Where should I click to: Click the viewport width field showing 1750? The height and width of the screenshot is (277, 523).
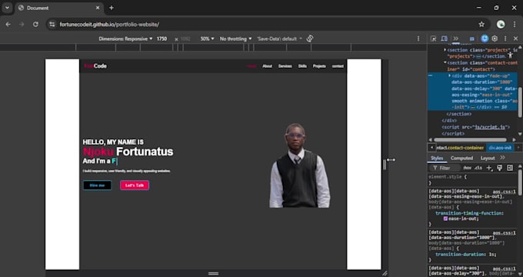coord(162,38)
